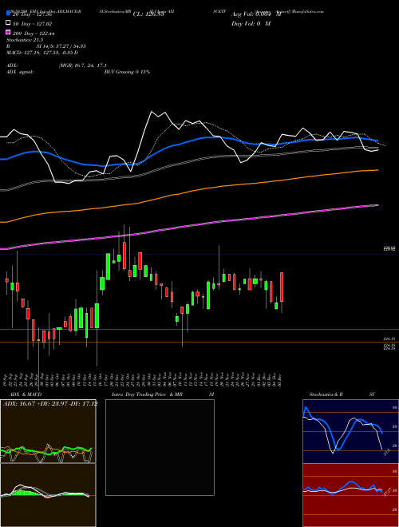
Task: Click the magenta 200 Day legend swatch
Action: click(x=8, y=32)
